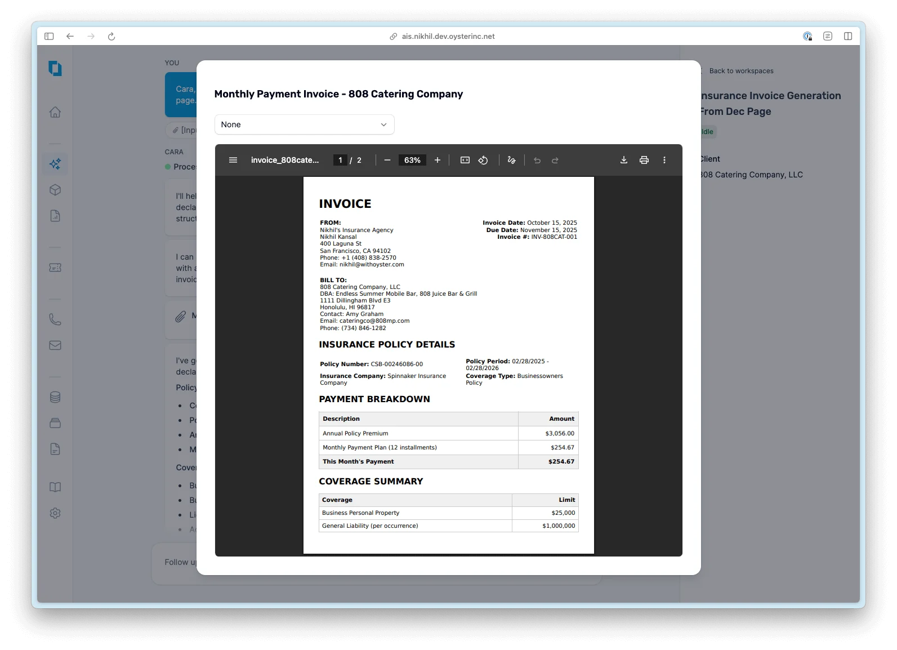Image resolution: width=897 pixels, height=650 pixels.
Task: Click the fit to page icon
Action: point(465,161)
